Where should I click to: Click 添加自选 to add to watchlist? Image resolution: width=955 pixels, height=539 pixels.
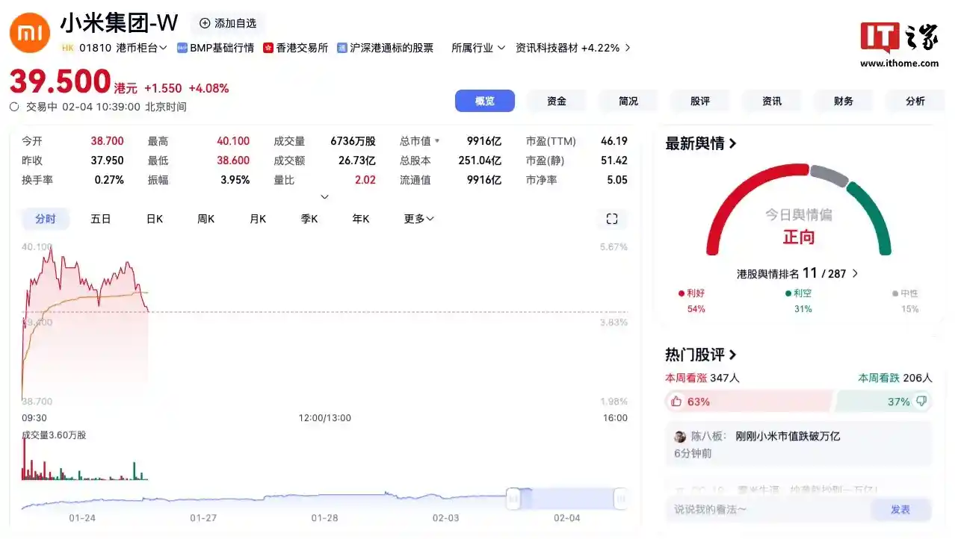pos(228,23)
